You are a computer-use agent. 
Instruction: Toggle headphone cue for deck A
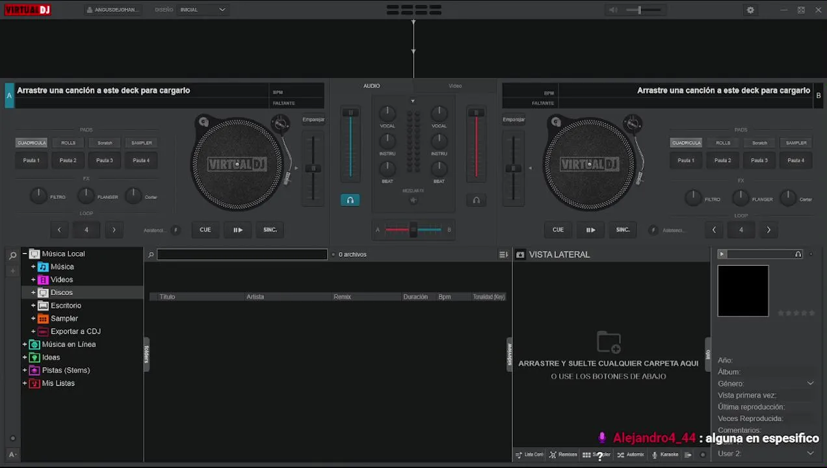click(350, 200)
